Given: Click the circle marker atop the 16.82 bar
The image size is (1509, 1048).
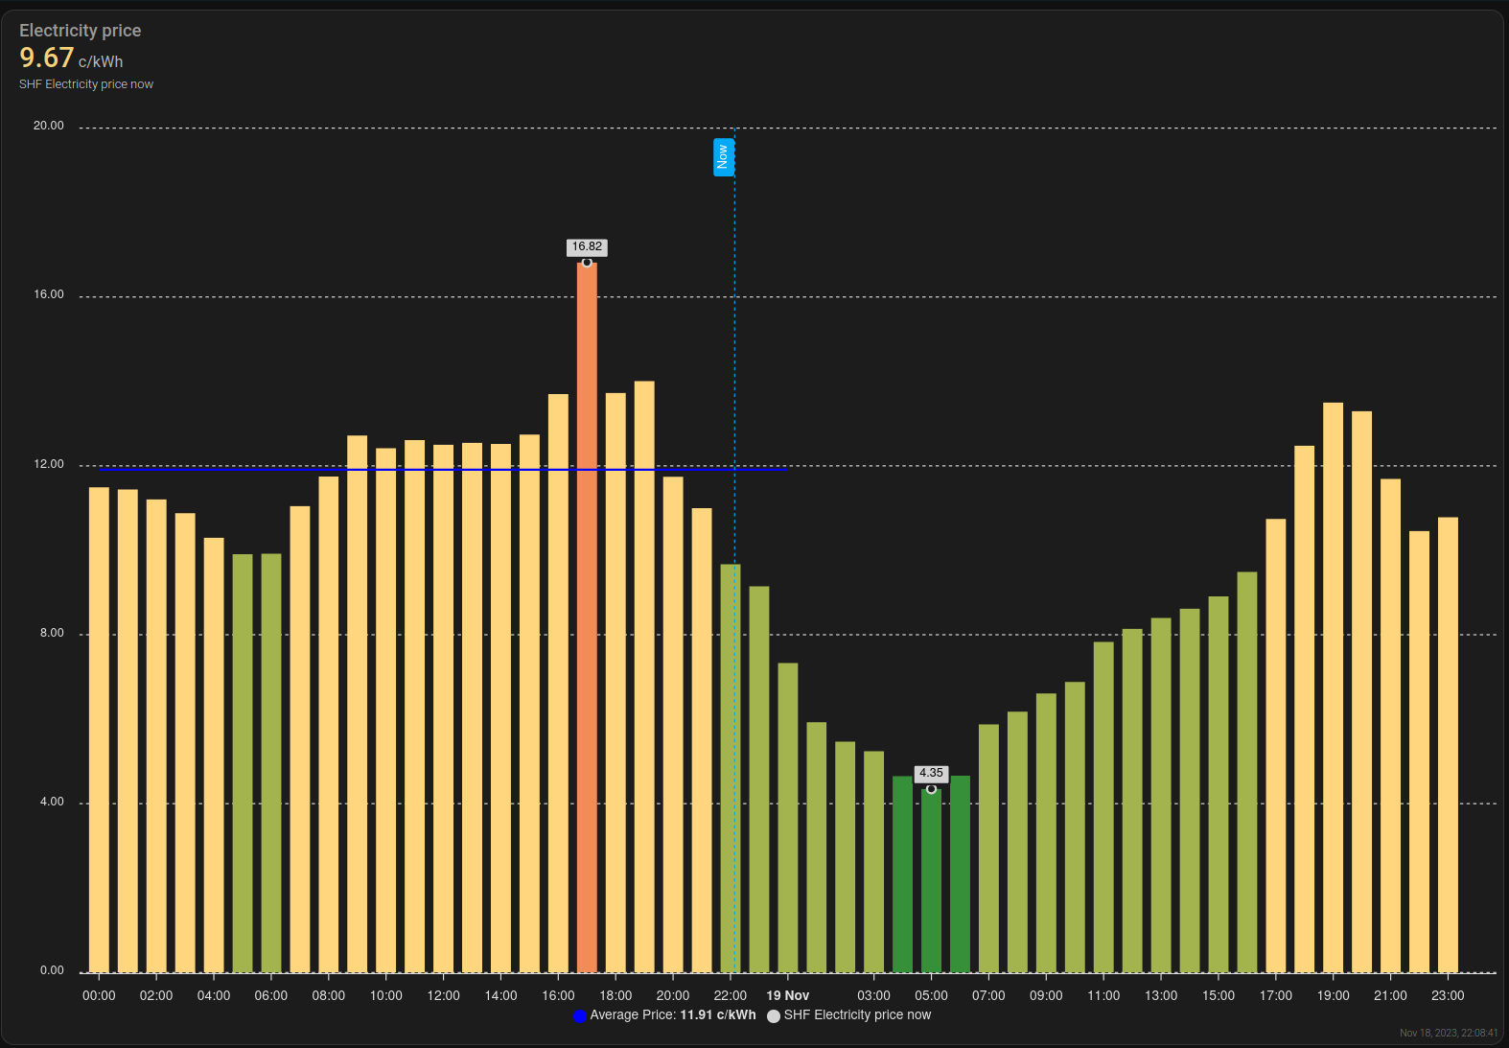Looking at the screenshot, I should tap(587, 262).
